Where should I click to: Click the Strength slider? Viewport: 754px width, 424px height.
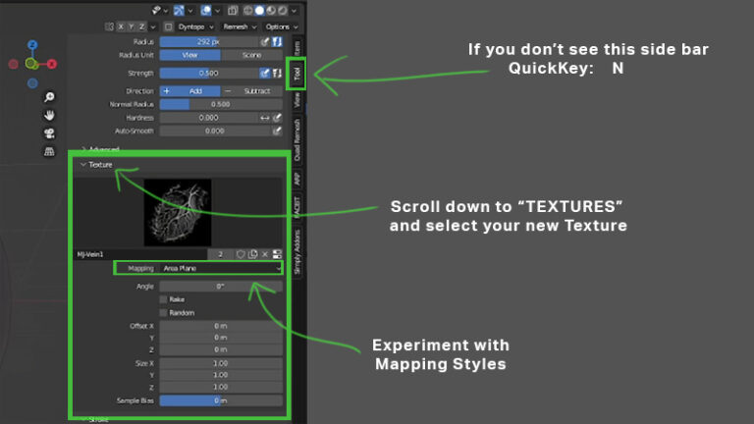(208, 73)
